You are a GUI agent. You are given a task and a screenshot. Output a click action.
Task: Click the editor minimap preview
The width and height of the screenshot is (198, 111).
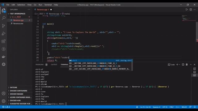[189, 18]
